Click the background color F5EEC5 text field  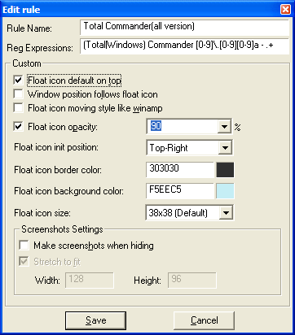tap(180, 191)
